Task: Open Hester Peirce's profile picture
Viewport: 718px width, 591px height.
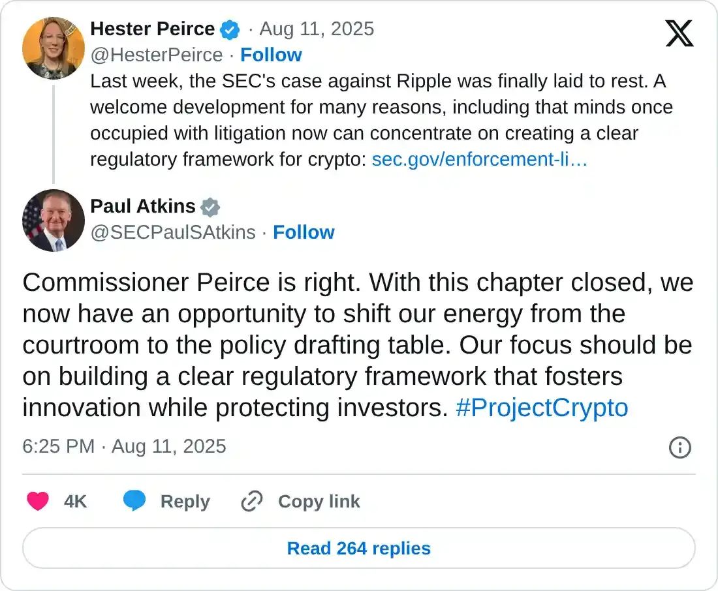Action: click(54, 48)
